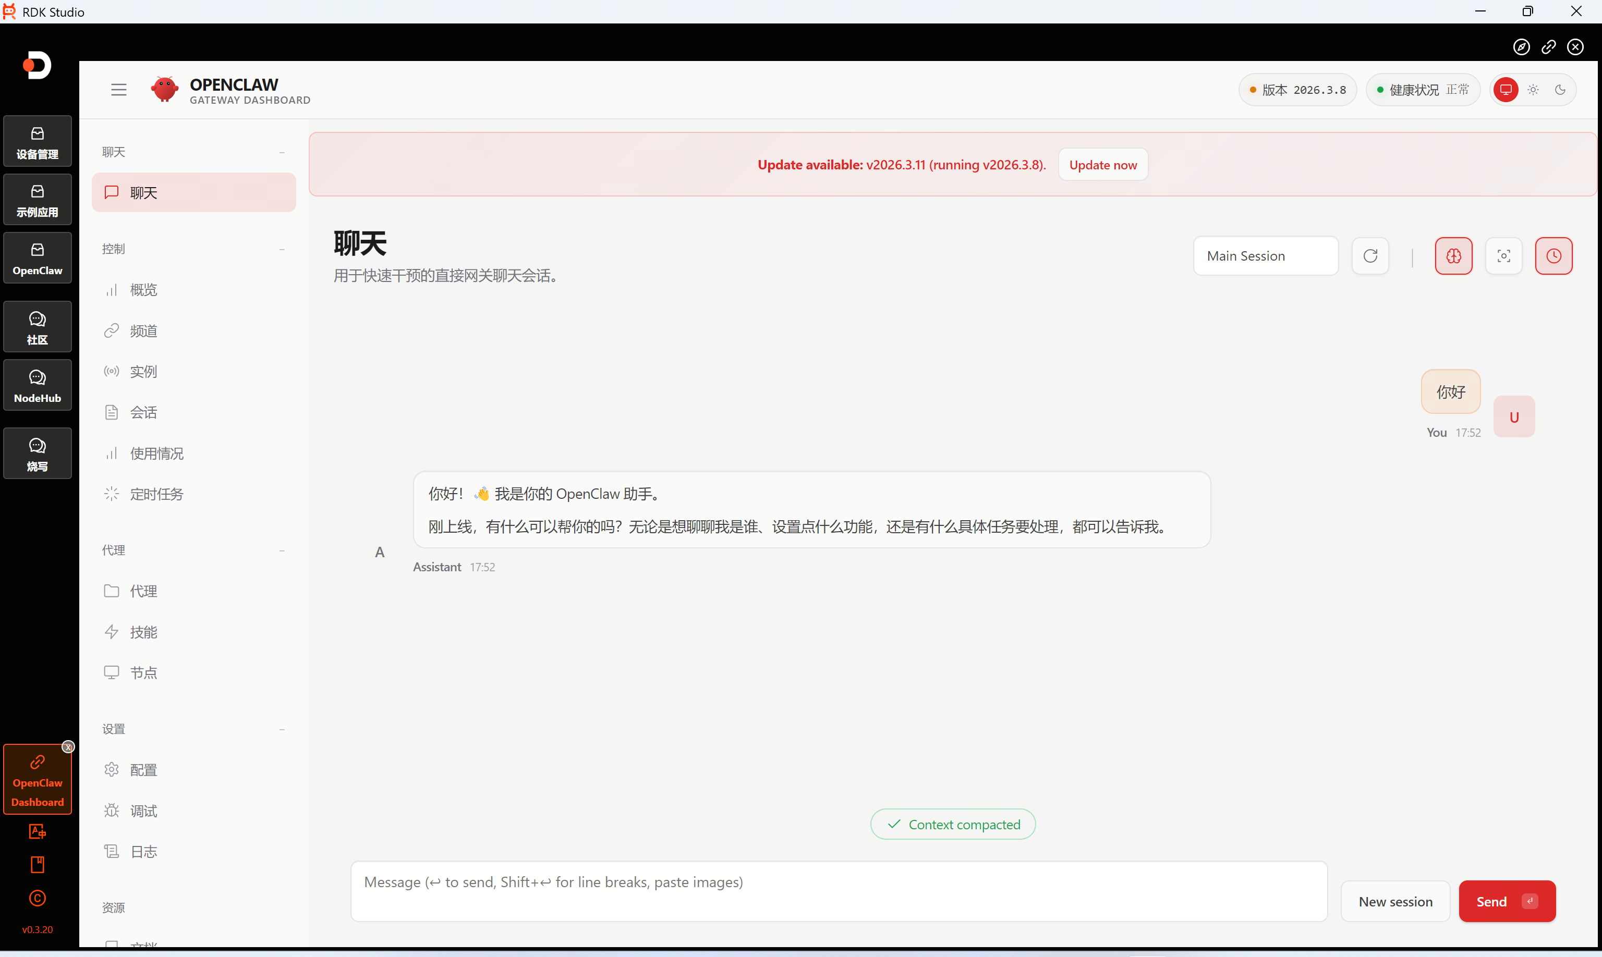Click the OpenClaw red mascot logo
Viewport: 1602px width, 957px height.
[164, 90]
